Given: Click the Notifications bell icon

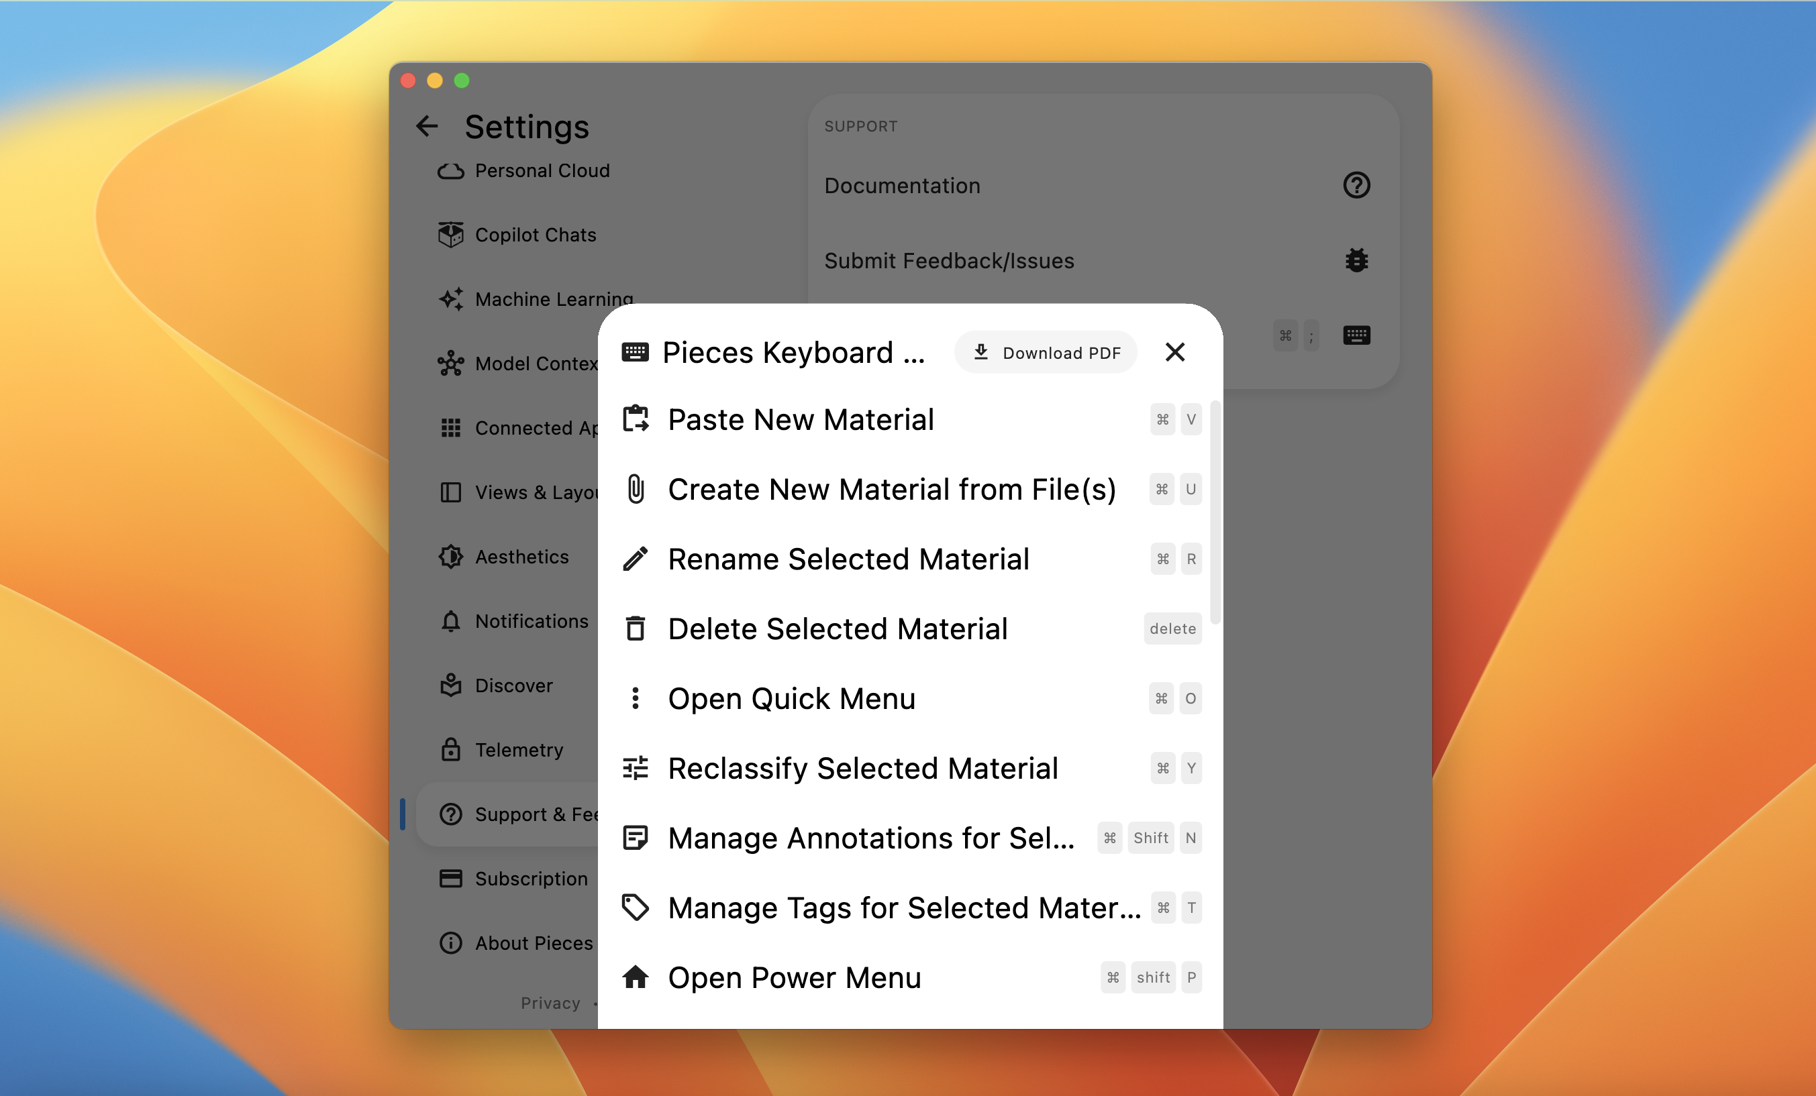Looking at the screenshot, I should click(450, 621).
